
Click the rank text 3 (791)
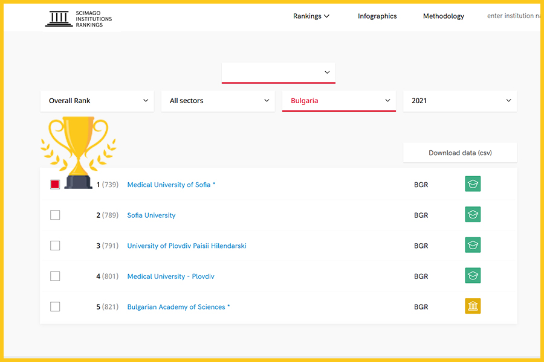tap(107, 246)
